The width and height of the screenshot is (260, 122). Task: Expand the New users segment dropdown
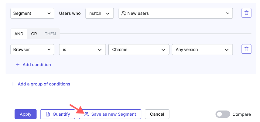[x=176, y=13]
